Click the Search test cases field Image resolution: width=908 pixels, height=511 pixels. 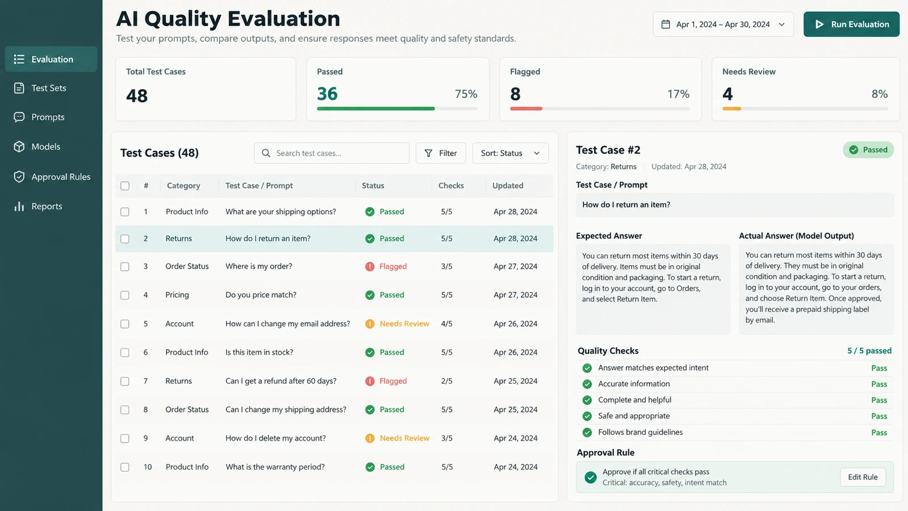331,153
